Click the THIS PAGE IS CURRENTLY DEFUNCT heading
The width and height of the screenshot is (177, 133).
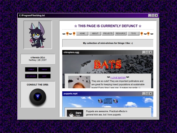point(108,26)
